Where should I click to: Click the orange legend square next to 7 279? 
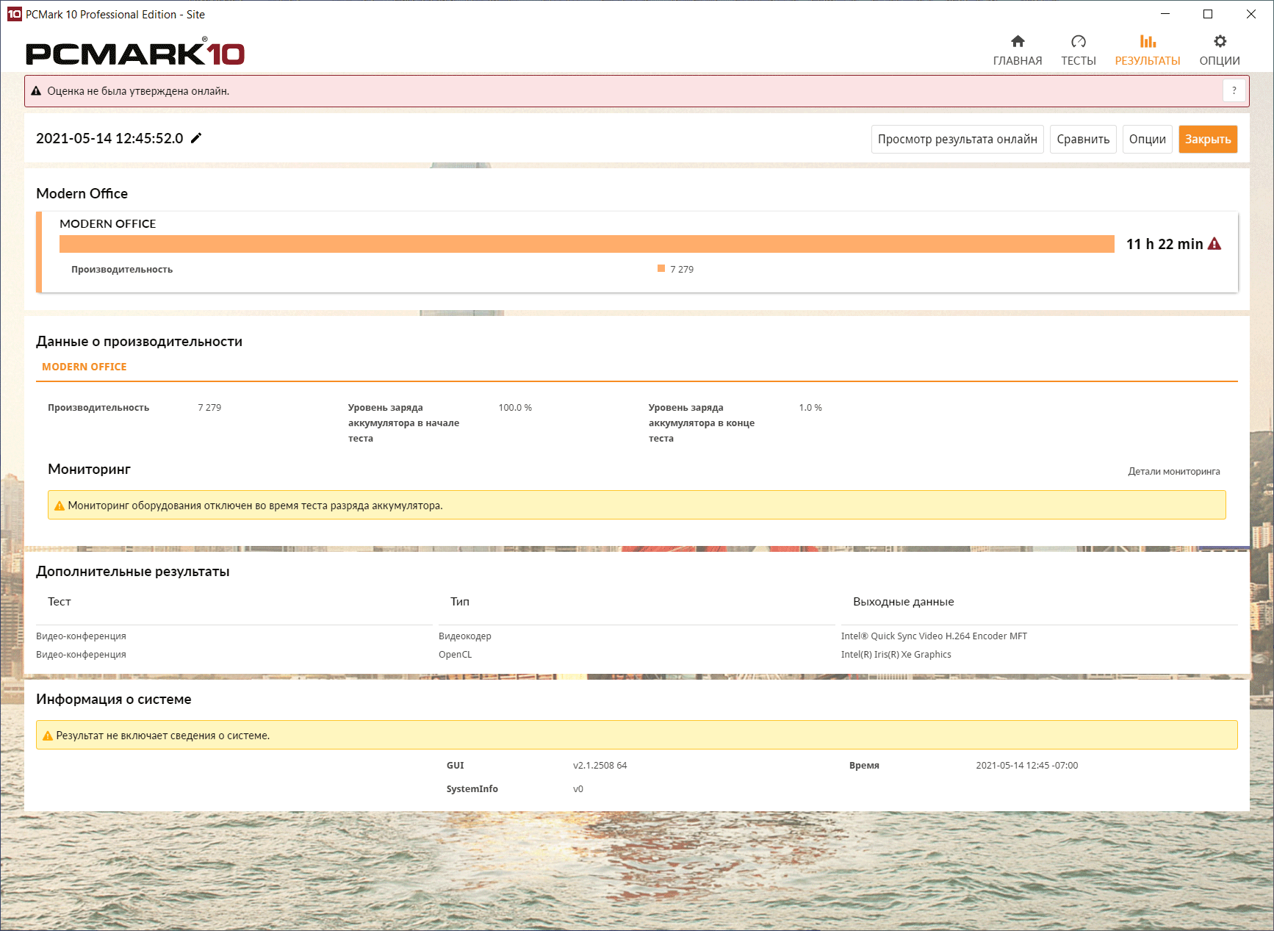pyautogui.click(x=661, y=268)
